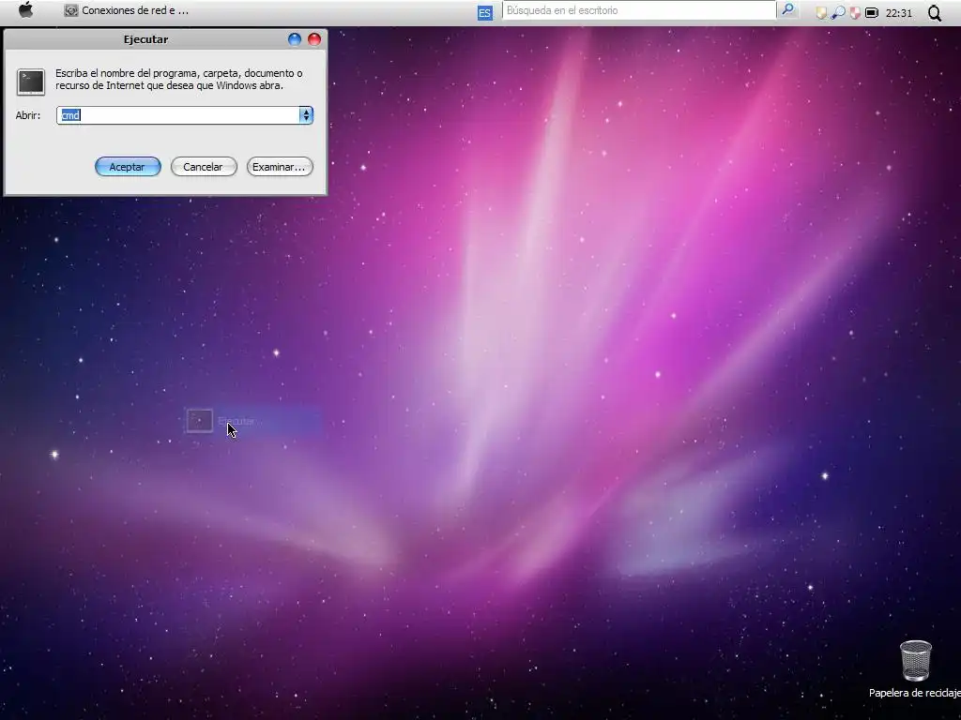Image resolution: width=961 pixels, height=720 pixels.
Task: Open the magnifying glass tray icon
Action: tap(838, 13)
